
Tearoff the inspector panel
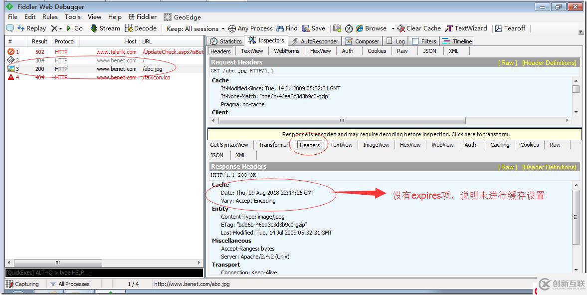510,28
